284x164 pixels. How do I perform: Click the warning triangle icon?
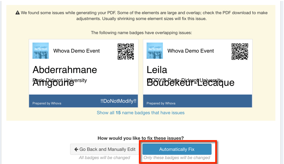pos(17,13)
